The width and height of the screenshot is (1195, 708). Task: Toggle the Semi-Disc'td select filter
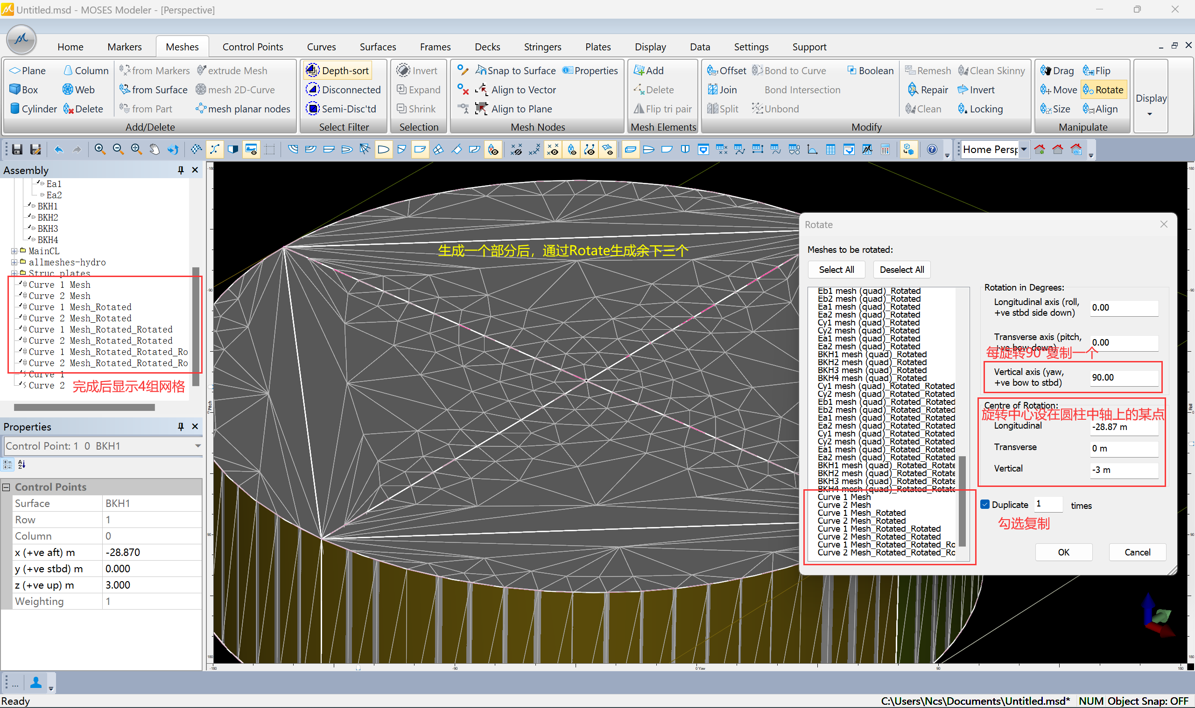coord(341,109)
